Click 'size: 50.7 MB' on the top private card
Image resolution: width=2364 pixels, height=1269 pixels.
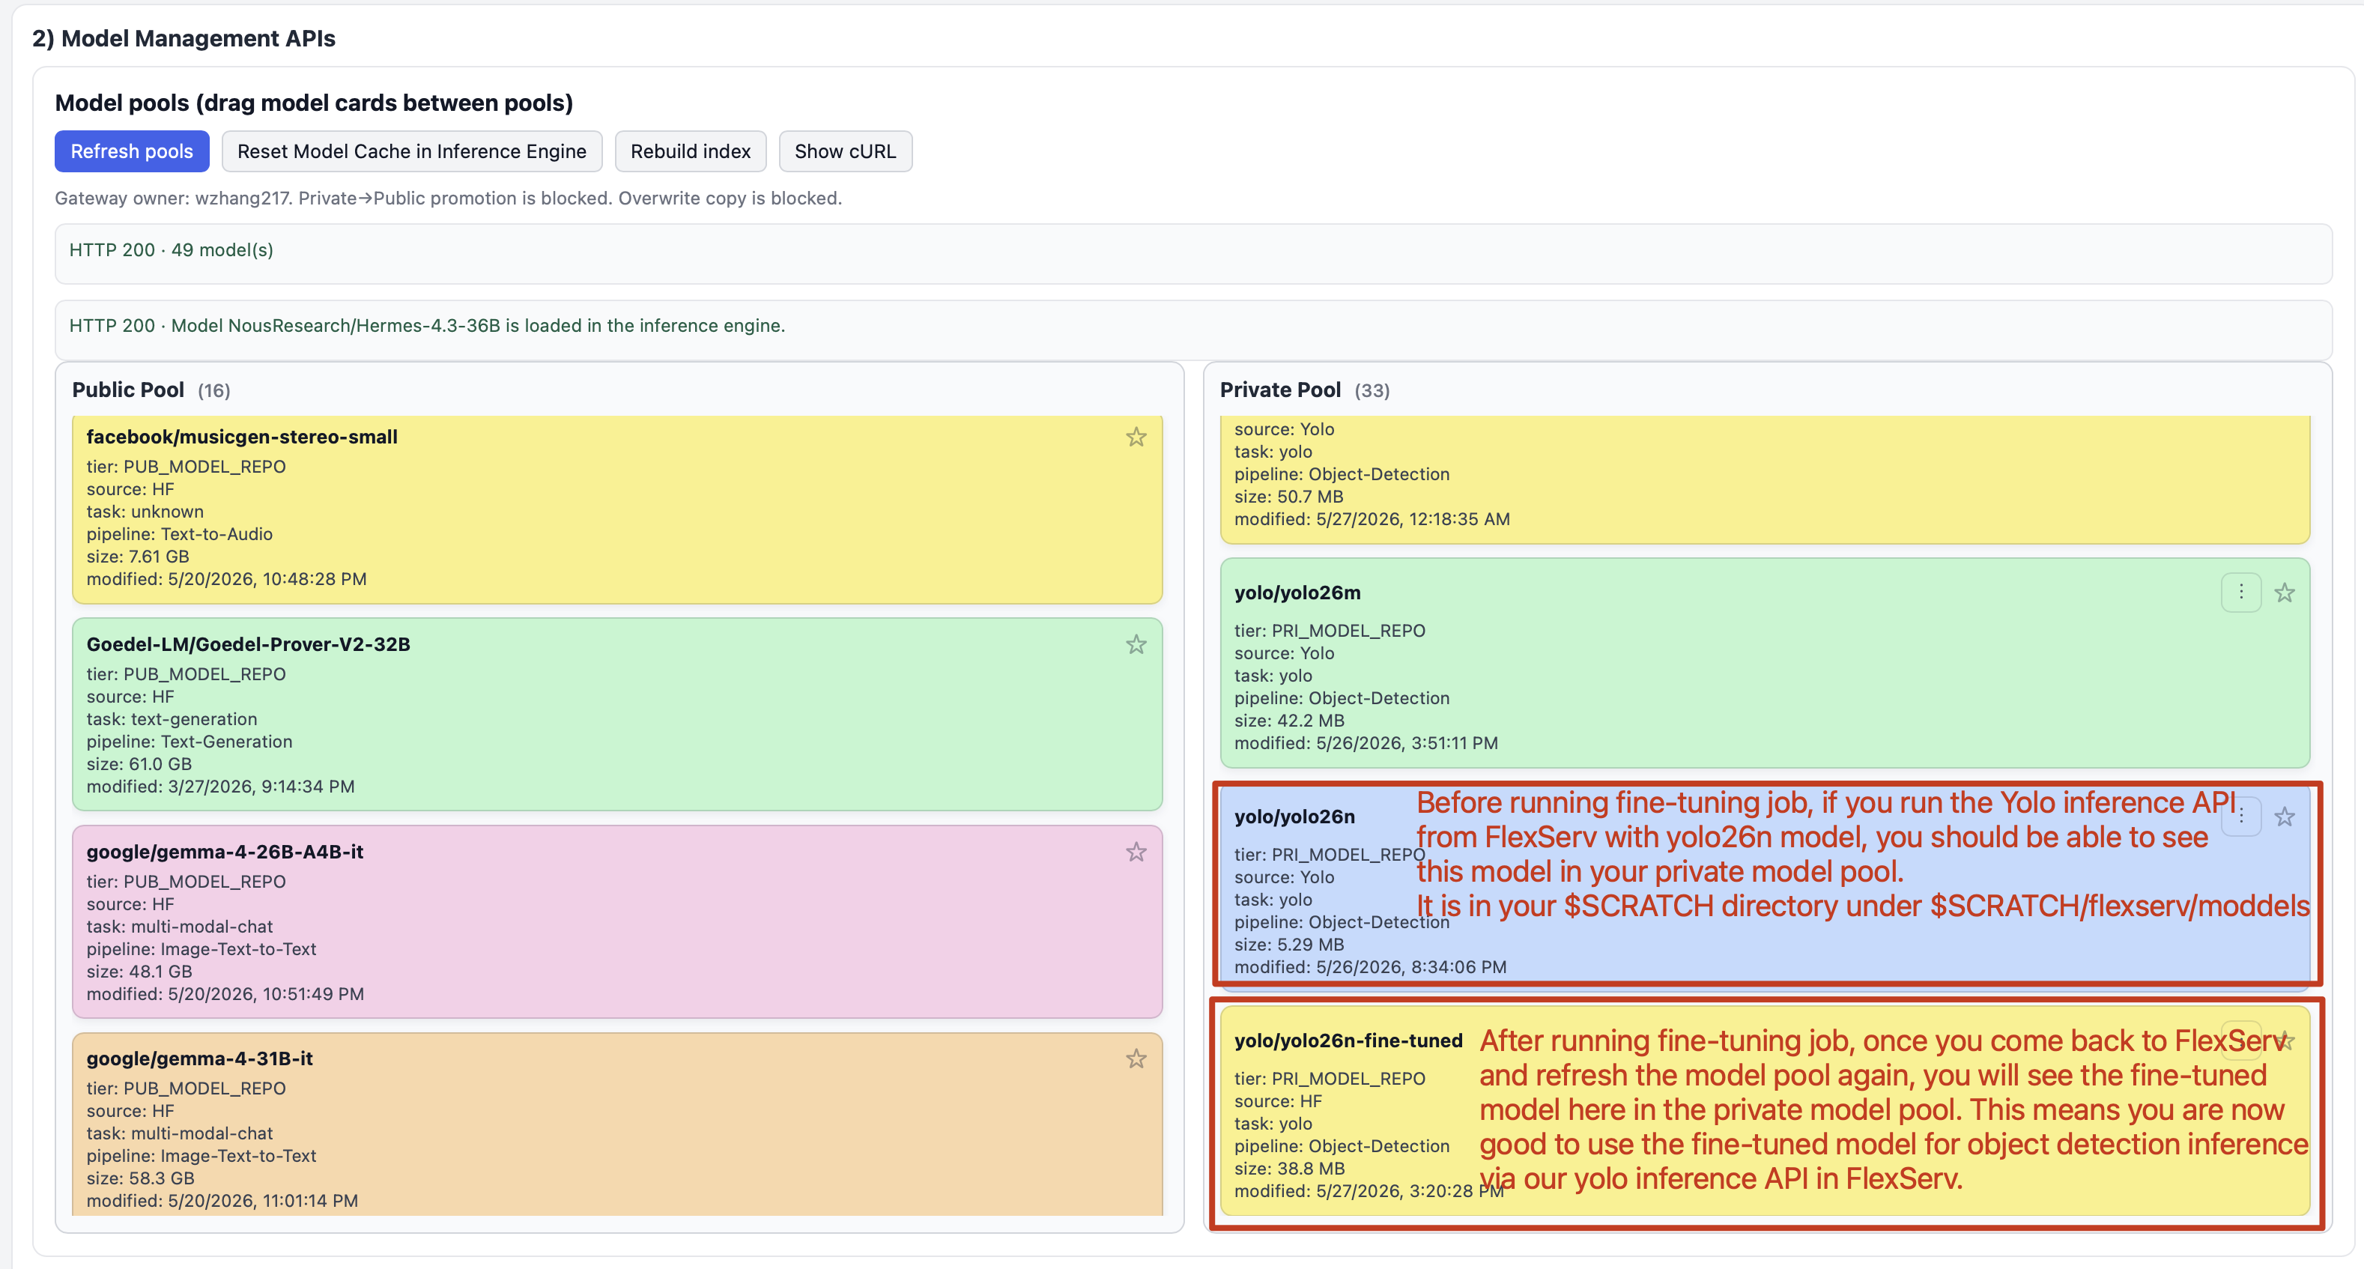1288,497
